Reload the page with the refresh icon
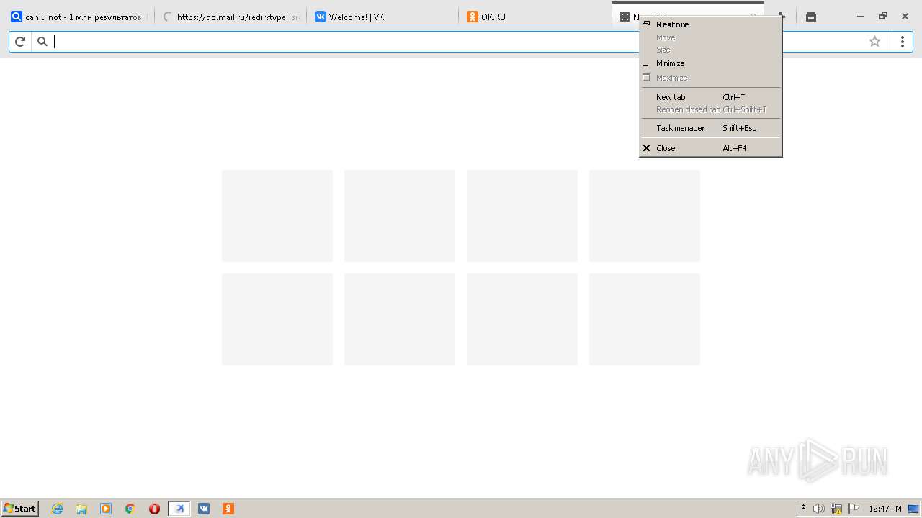Screen dimensions: 922x518 pos(20,42)
